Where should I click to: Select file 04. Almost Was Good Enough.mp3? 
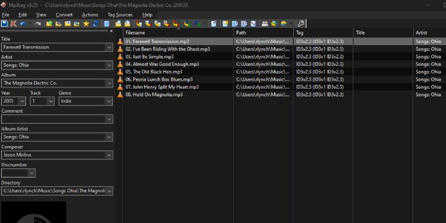162,64
